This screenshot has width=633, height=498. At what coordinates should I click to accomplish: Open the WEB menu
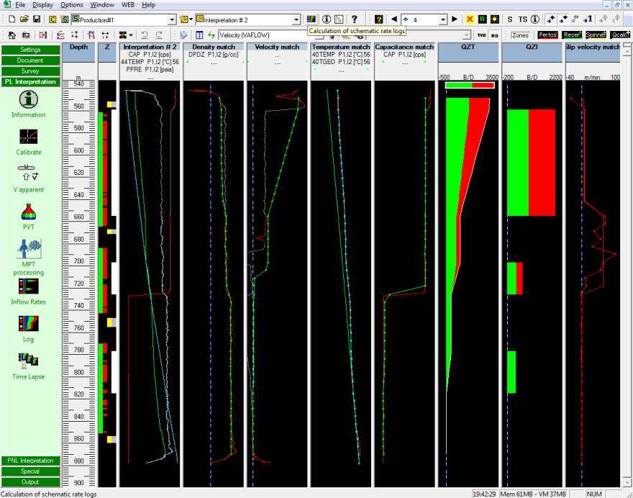click(128, 5)
